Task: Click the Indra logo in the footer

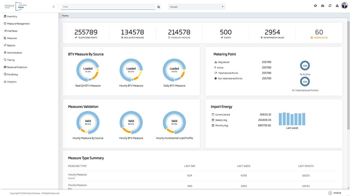Action: click(335, 193)
